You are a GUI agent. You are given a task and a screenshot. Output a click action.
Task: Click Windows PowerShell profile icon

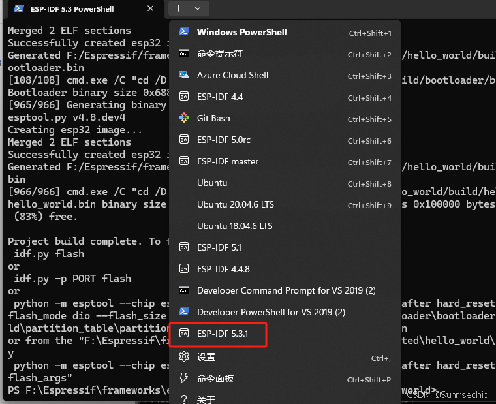[184, 31]
